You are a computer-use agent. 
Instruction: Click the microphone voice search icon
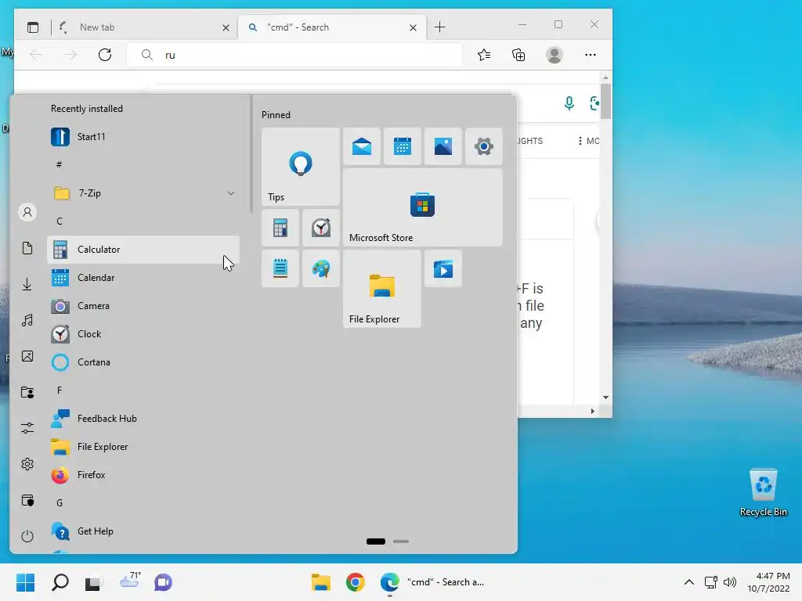pyautogui.click(x=569, y=103)
